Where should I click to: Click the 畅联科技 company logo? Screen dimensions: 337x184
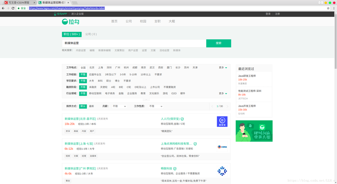(x=222, y=171)
